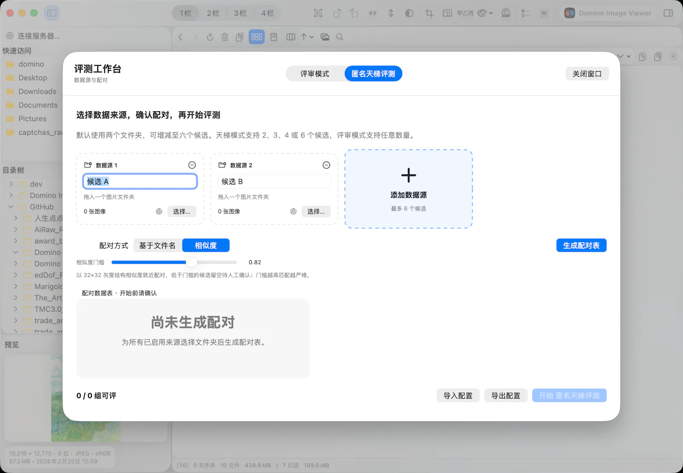Viewport: 683px width, 473px height.
Task: Click 选择... button for 数据源 2
Action: tap(316, 212)
